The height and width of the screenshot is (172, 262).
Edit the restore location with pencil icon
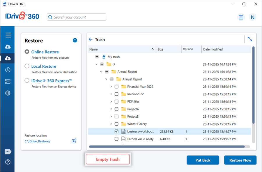pyautogui.click(x=74, y=141)
